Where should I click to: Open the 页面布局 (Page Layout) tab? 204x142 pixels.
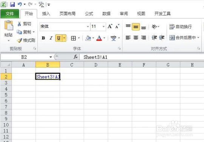coord(67,14)
